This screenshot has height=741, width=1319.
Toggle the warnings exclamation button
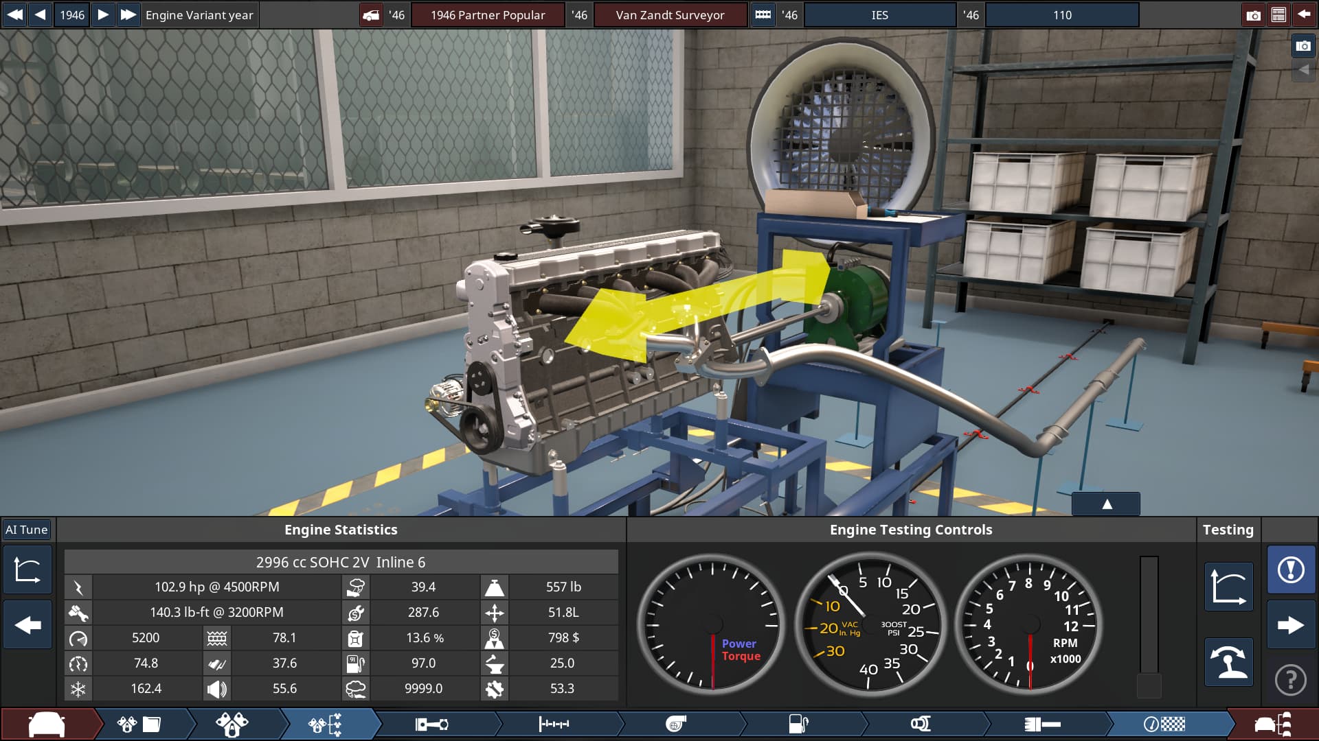[1290, 569]
